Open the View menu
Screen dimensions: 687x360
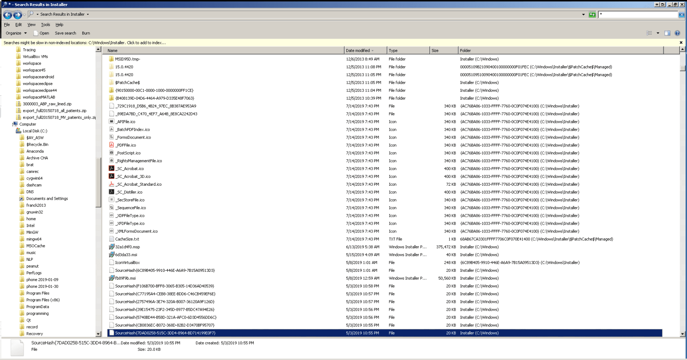pos(31,25)
